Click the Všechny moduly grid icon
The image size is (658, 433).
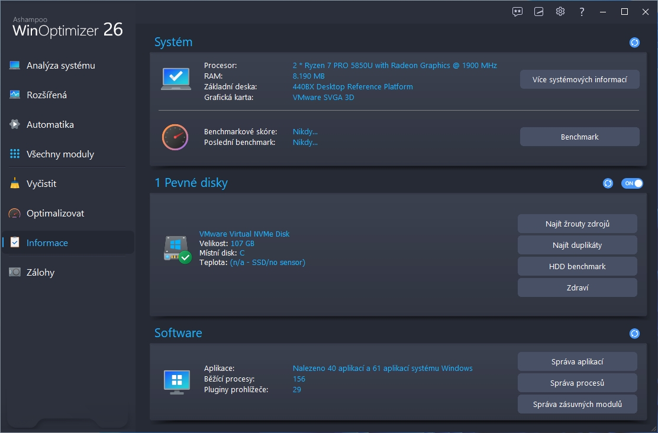coord(15,154)
